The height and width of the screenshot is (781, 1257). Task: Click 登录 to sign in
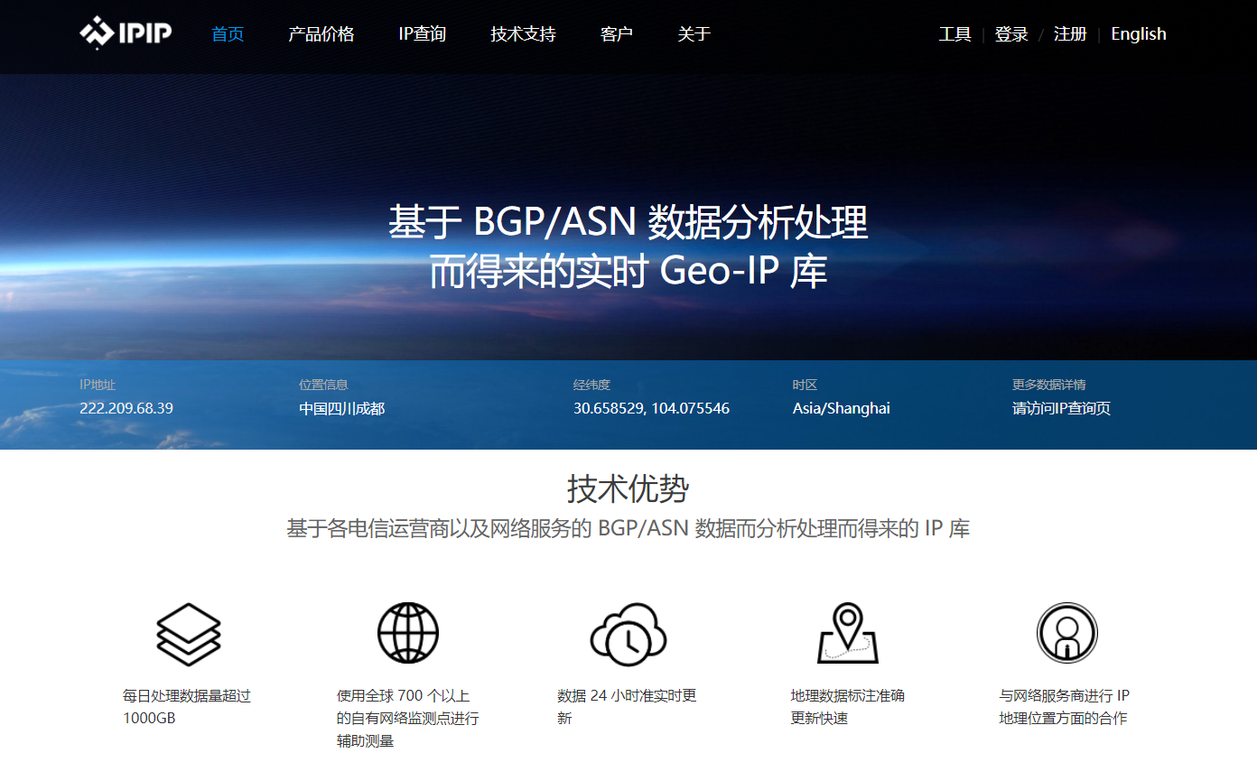pos(1010,33)
